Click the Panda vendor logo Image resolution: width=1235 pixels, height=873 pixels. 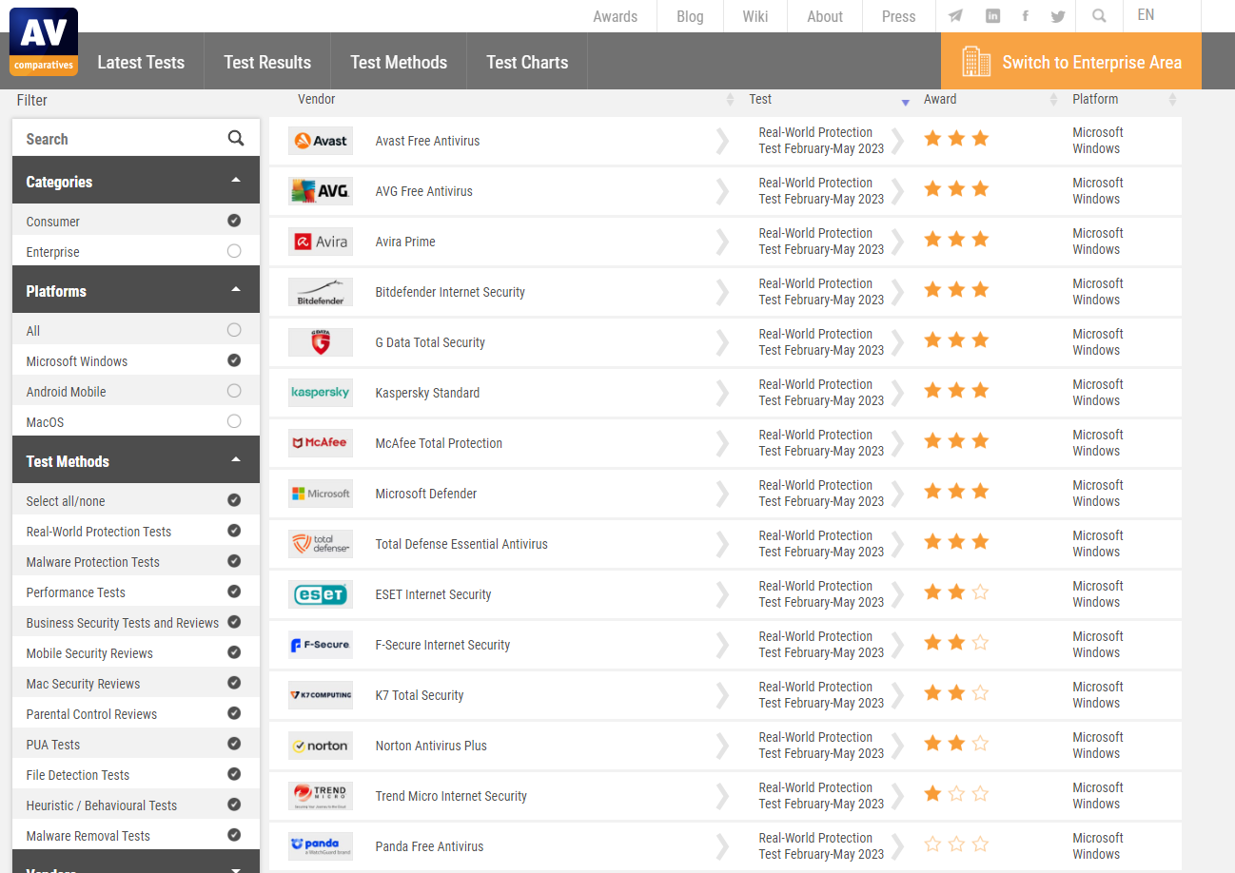click(321, 846)
